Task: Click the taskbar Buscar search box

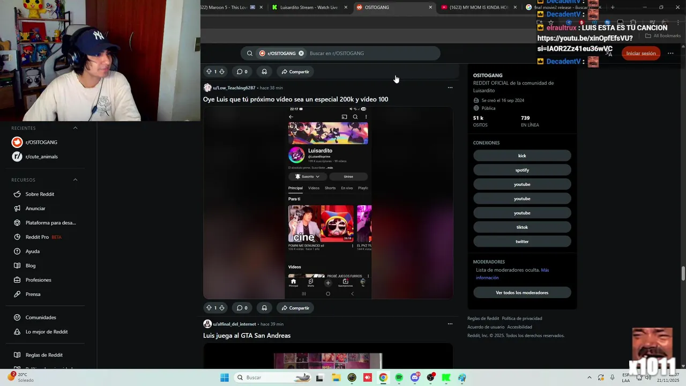Action: coord(273,377)
